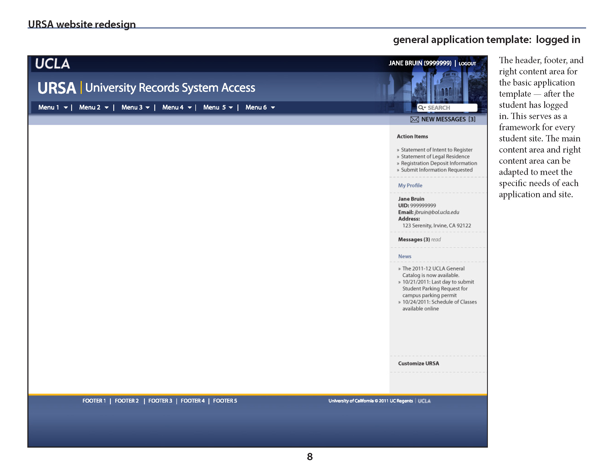This screenshot has width=614, height=475.
Task: Click the FOOTER 2 link
Action: 127,401
